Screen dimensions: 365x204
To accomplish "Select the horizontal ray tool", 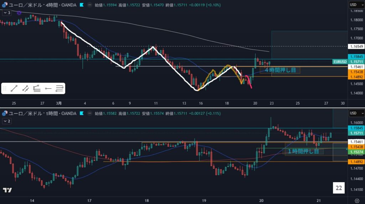I will (x=48, y=89).
